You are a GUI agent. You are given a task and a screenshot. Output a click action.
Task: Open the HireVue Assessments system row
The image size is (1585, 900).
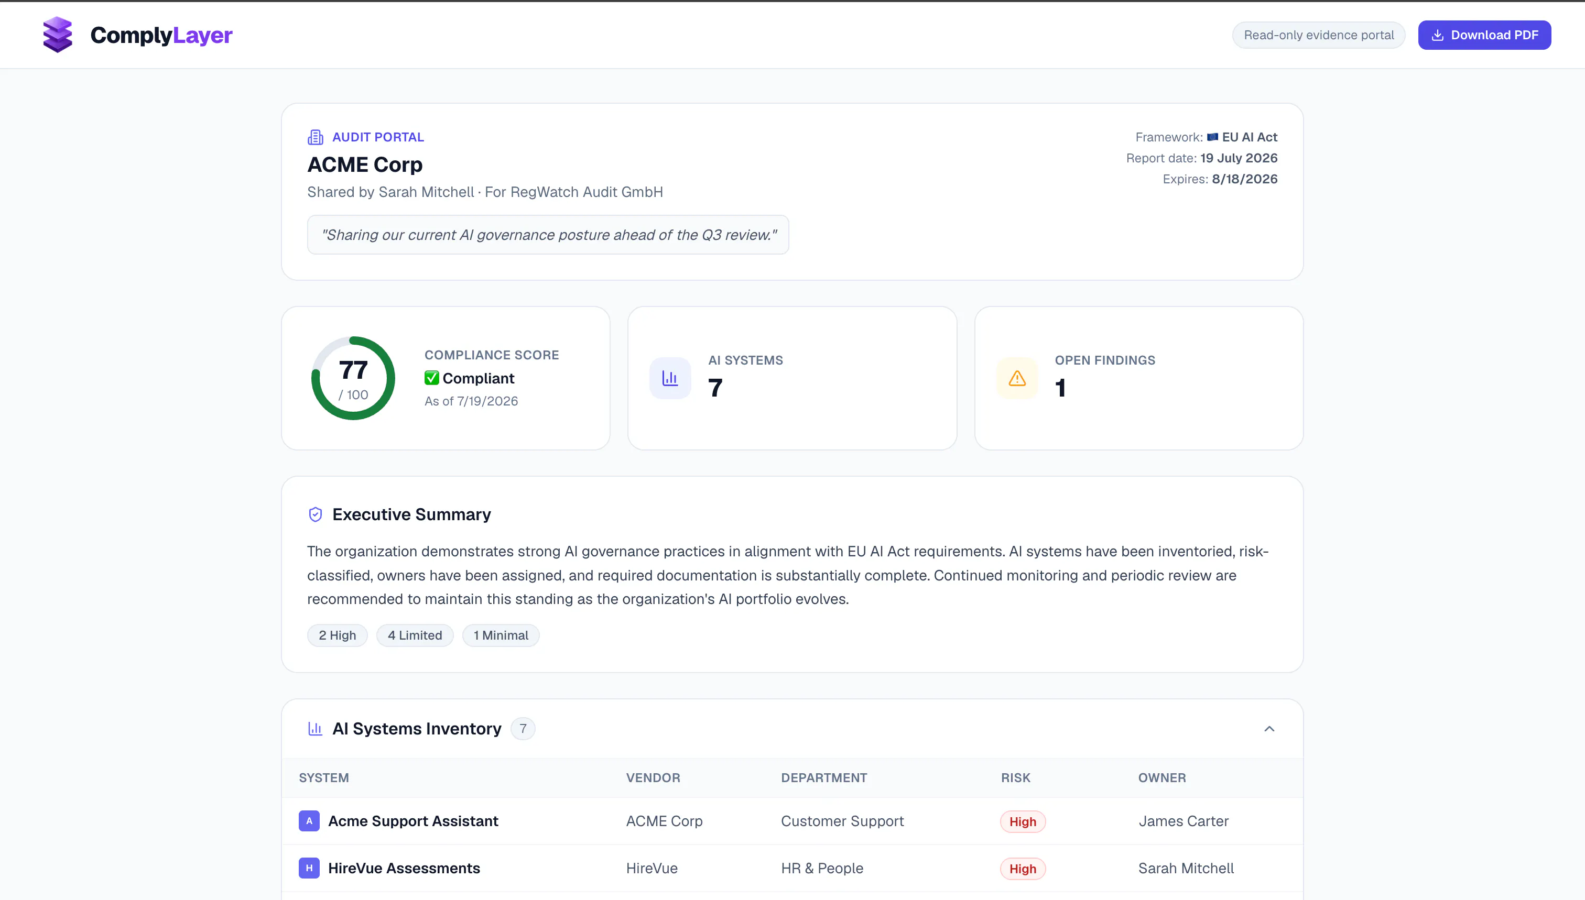coord(792,868)
